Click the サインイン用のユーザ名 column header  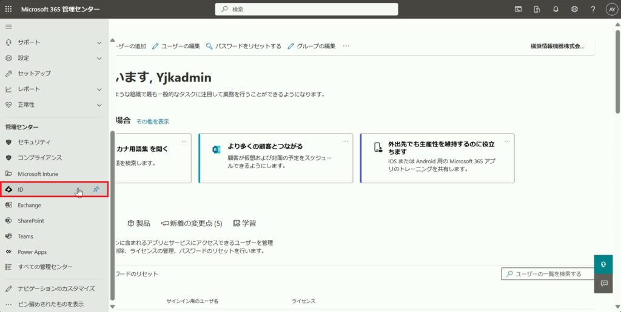pos(192,301)
